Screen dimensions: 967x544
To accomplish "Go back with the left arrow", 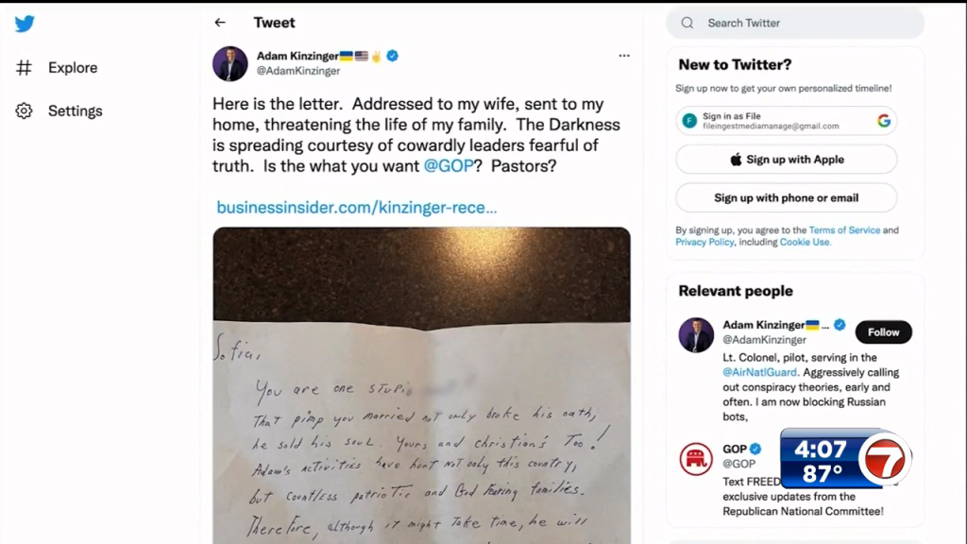I will (220, 23).
